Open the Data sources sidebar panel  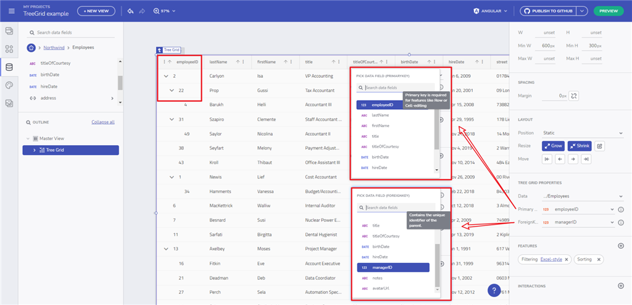9,67
